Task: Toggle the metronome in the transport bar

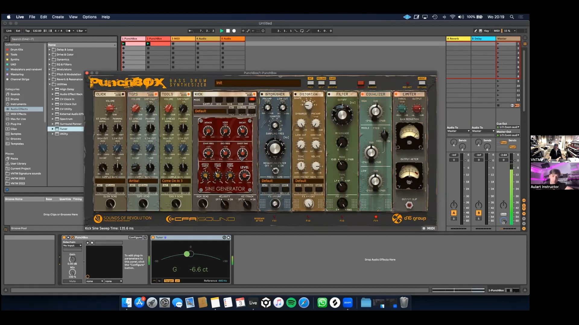Action: click(x=68, y=31)
